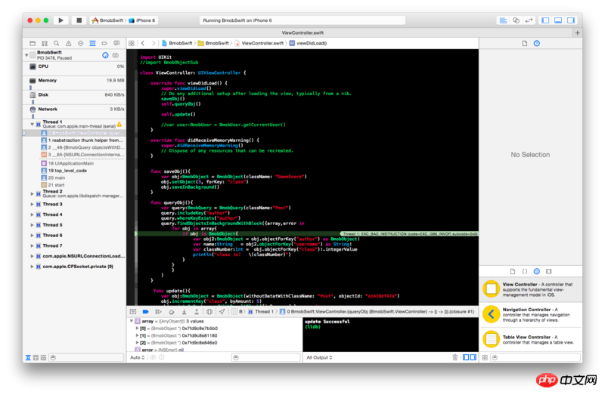Open the Test navigator
The width and height of the screenshot is (605, 395).
[80, 44]
